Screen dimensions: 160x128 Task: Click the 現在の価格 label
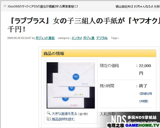(x=109, y=66)
